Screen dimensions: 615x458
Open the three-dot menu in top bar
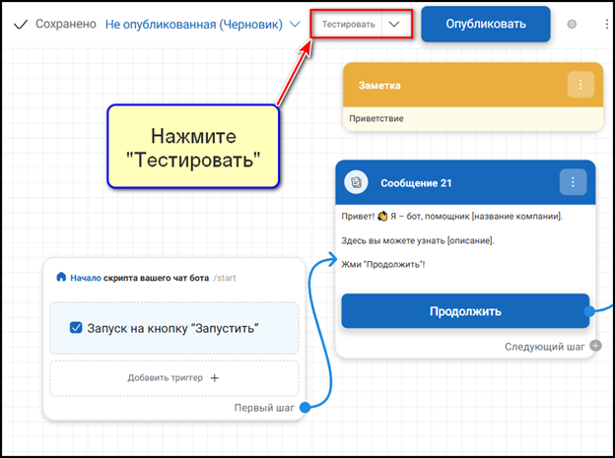[606, 24]
